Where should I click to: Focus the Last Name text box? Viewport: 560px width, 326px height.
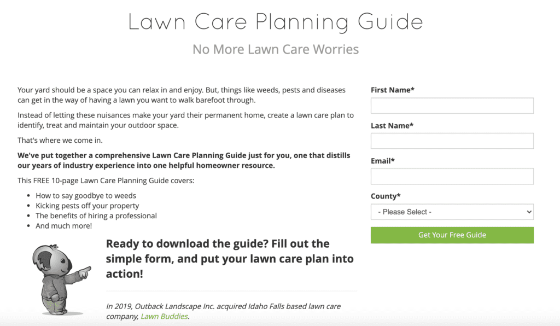pyautogui.click(x=452, y=141)
